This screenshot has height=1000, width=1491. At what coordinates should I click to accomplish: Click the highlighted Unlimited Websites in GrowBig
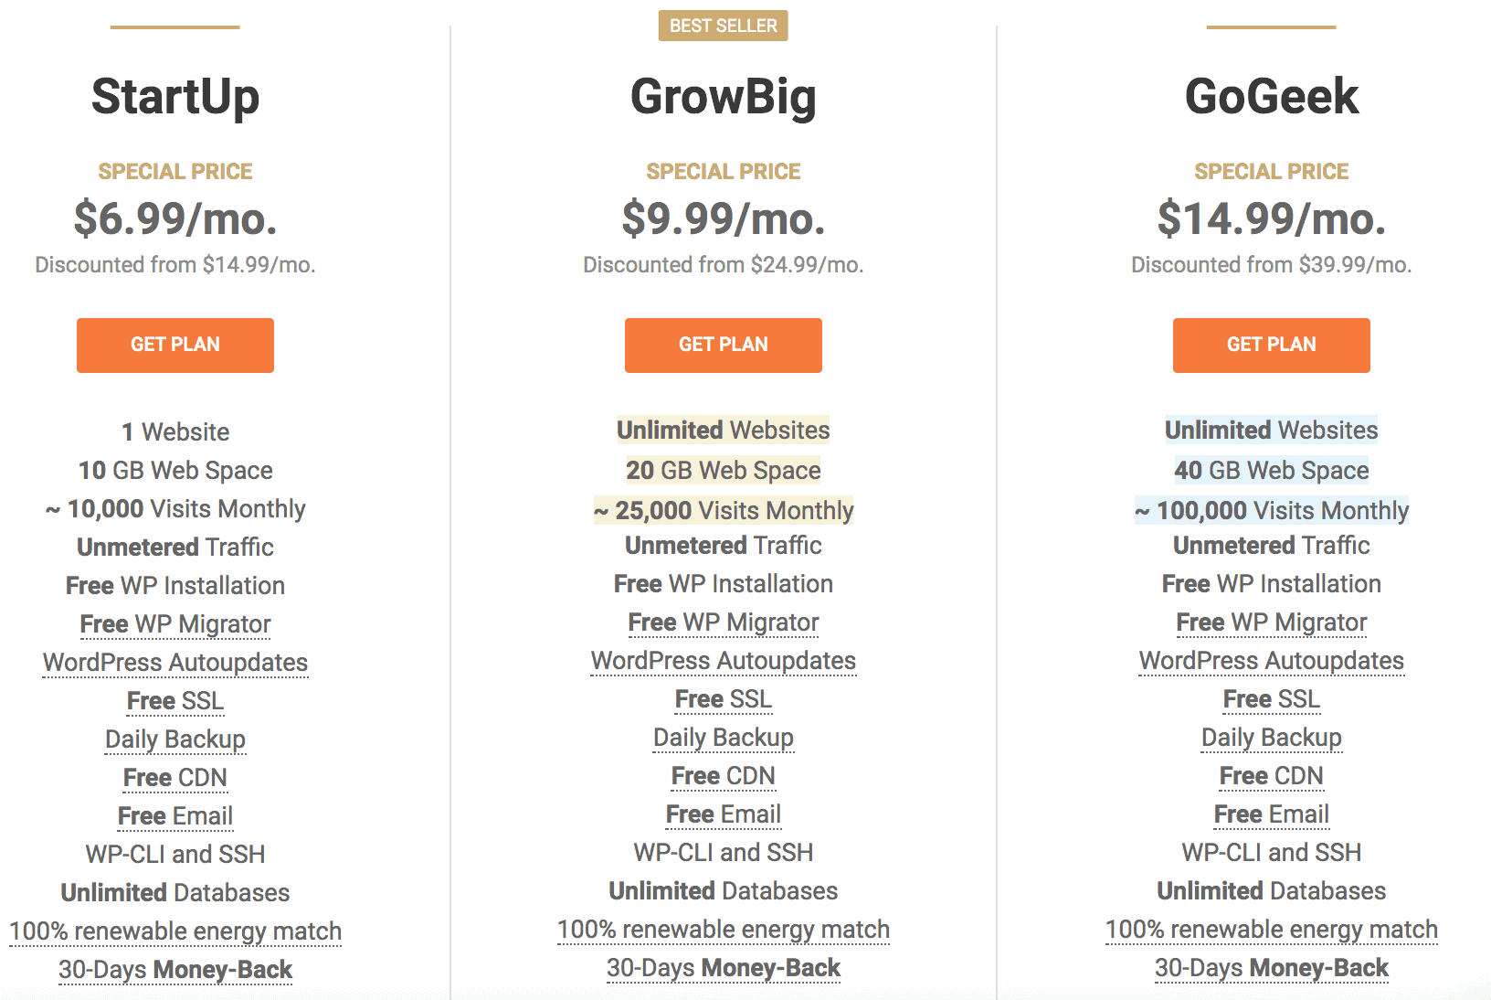point(724,431)
